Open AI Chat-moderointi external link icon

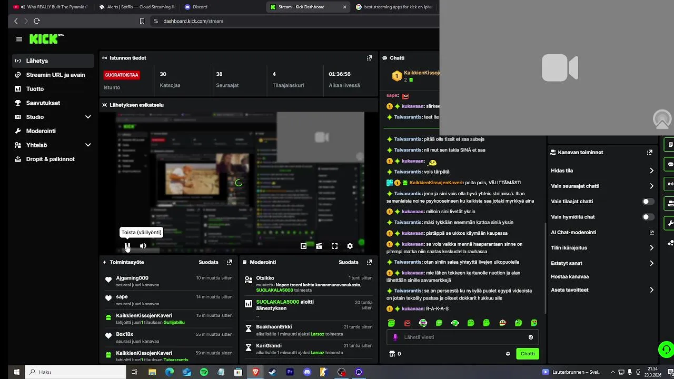[651, 232]
